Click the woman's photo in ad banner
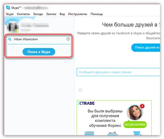164x139 pixels. coord(135,113)
